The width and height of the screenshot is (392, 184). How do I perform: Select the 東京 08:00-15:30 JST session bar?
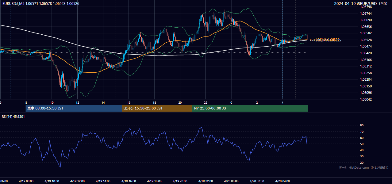pyautogui.click(x=74, y=108)
